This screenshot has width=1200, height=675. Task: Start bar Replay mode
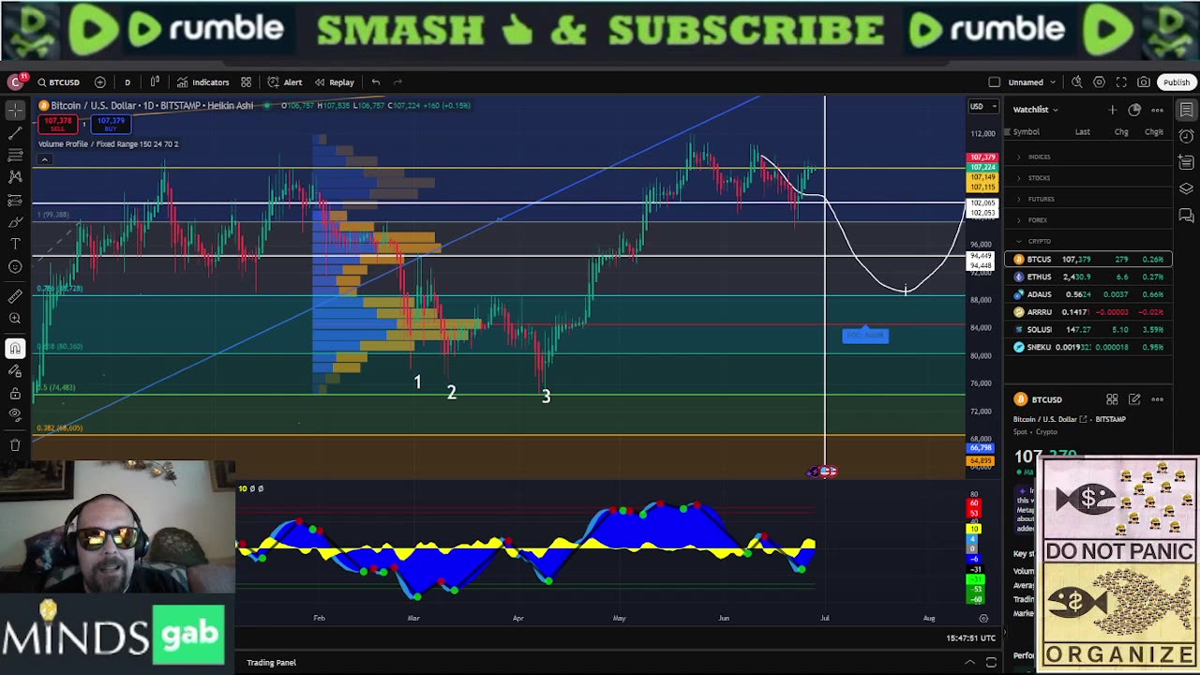click(335, 82)
